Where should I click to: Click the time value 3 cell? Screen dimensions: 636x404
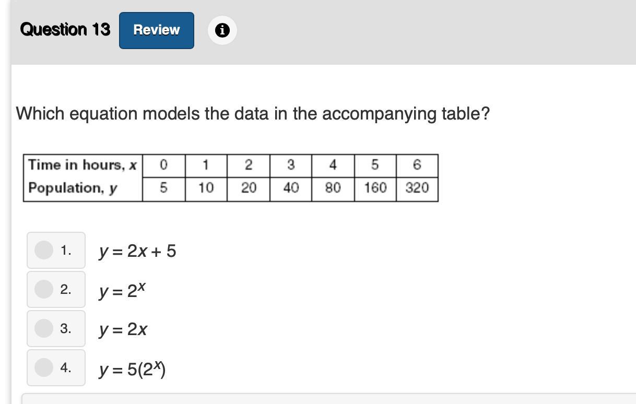pos(290,165)
